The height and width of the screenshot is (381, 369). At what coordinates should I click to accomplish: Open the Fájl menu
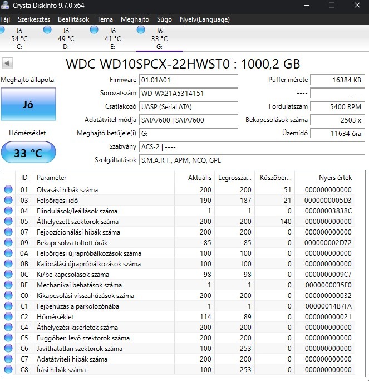5,19
